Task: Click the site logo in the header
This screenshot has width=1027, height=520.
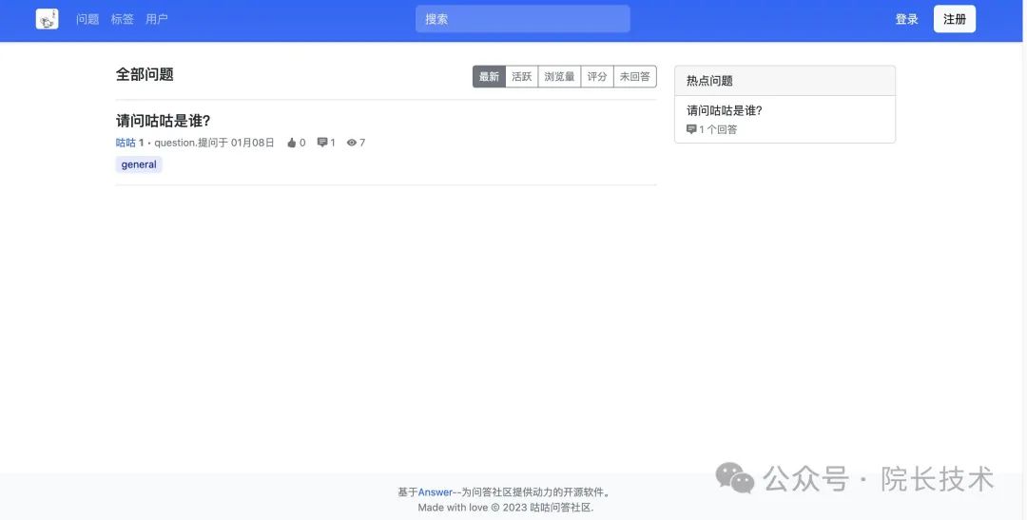Action: click(x=48, y=19)
